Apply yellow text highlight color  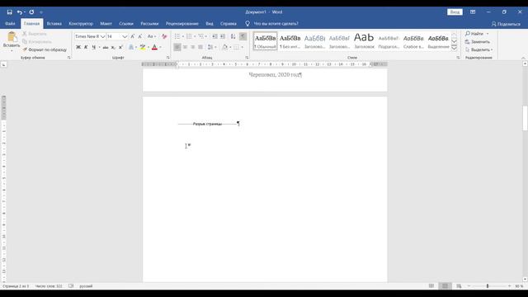tap(143, 47)
